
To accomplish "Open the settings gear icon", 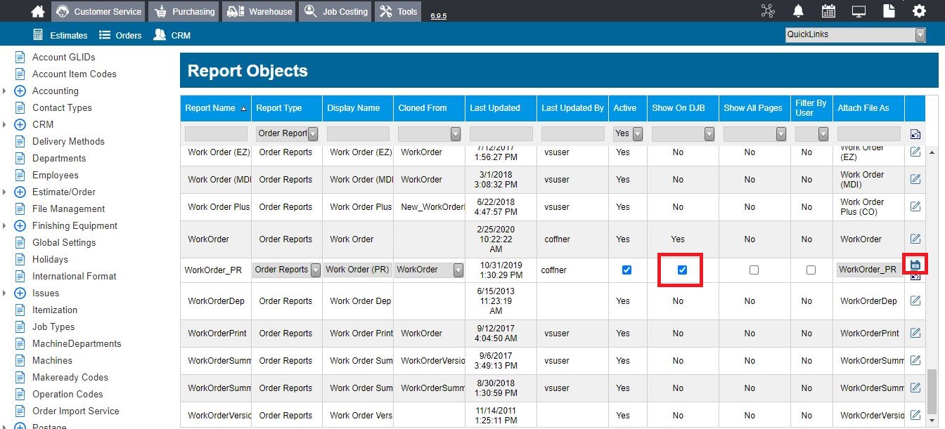I will (x=919, y=11).
